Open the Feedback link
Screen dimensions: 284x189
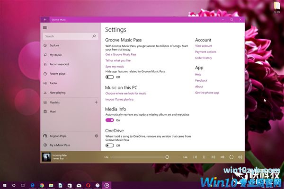click(201, 80)
